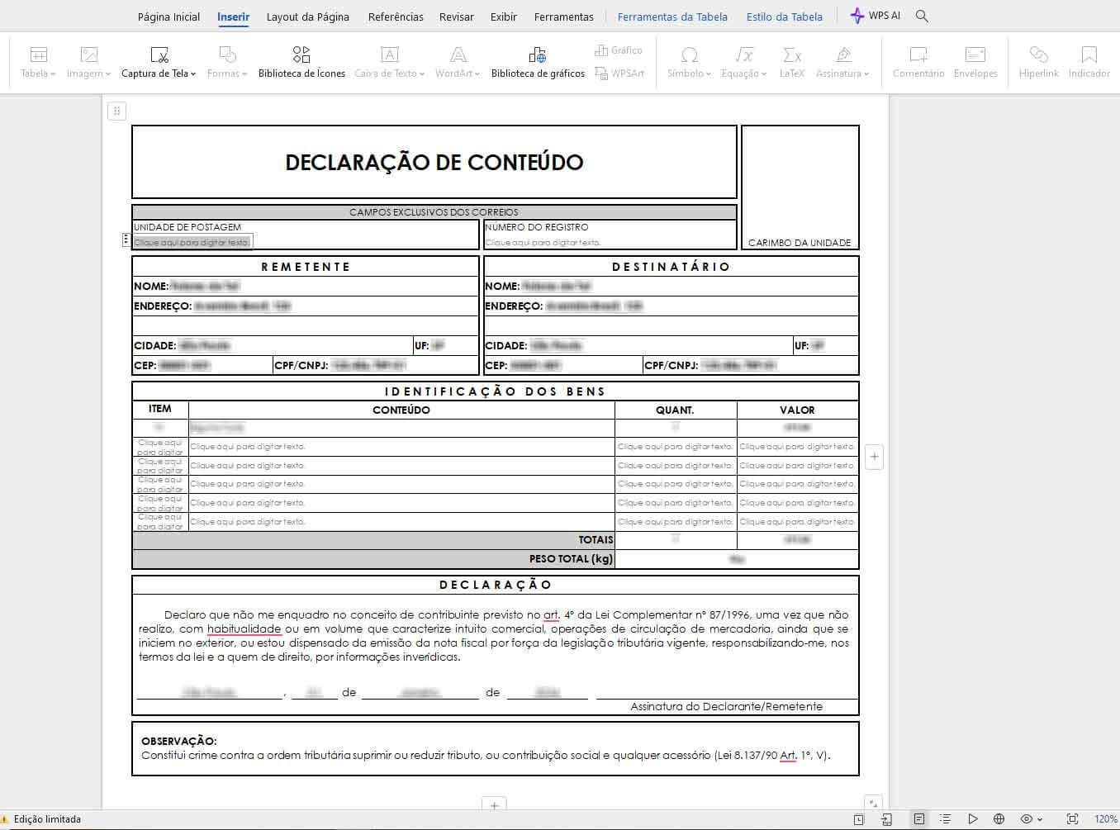Screen dimensions: 1120x830
Task: Switch to page layout view in status bar
Action: pyautogui.click(x=918, y=819)
